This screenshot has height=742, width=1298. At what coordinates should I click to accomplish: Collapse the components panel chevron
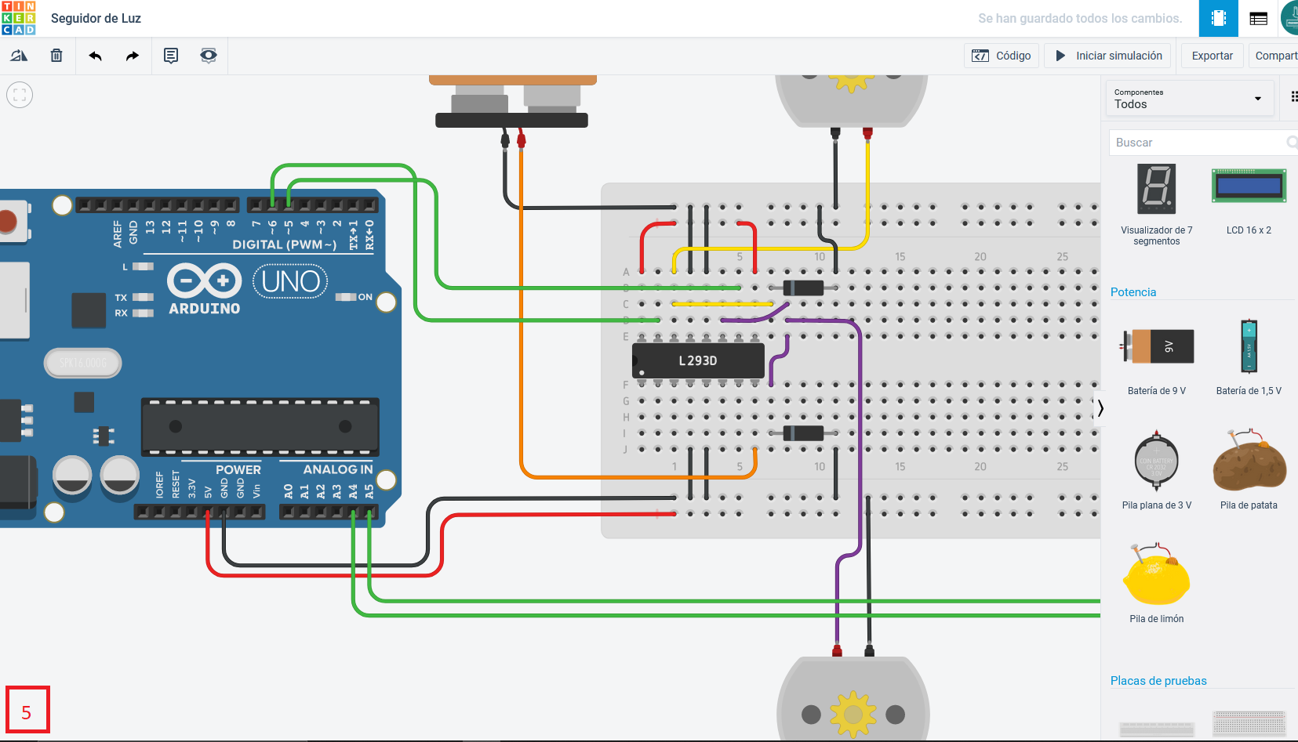[x=1100, y=408]
